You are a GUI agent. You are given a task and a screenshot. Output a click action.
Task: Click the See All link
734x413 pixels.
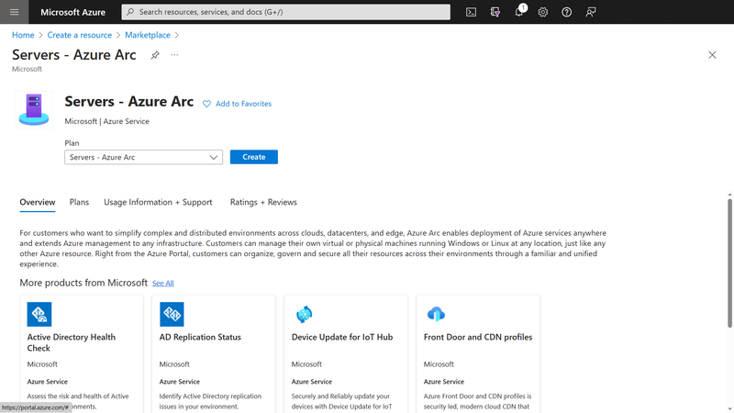click(x=162, y=284)
